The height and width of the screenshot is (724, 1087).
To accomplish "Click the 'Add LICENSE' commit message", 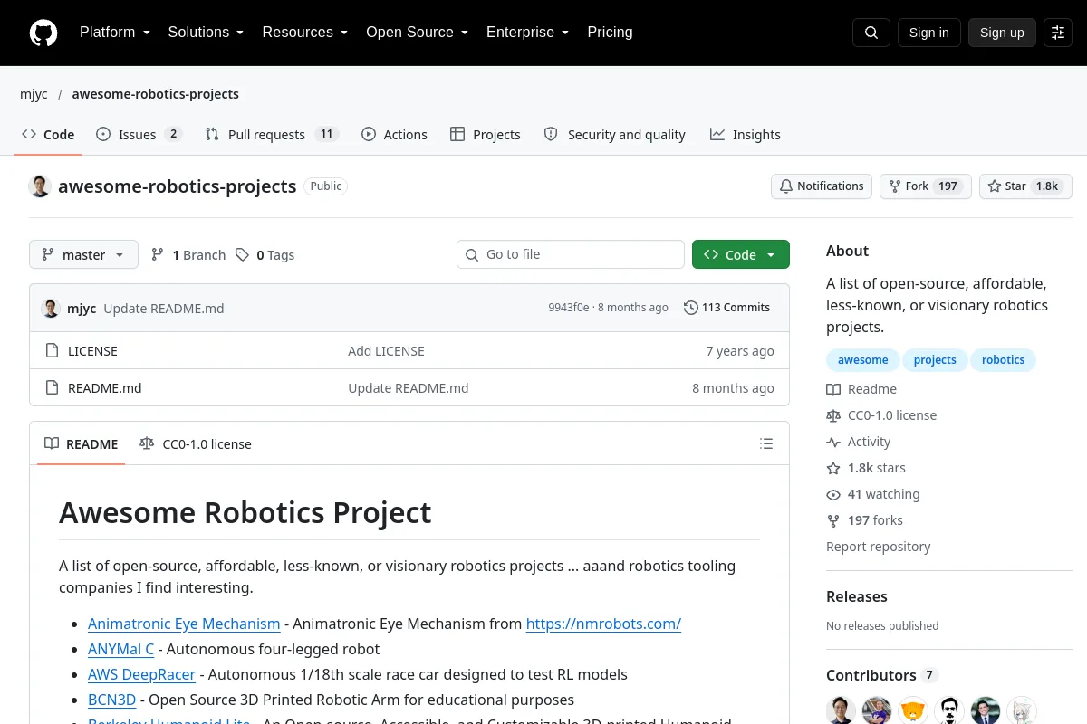I will [x=386, y=351].
